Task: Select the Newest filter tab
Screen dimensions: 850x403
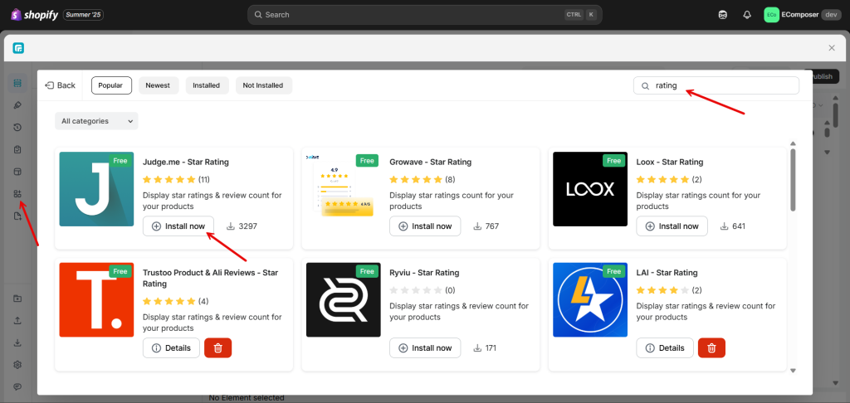Action: coord(158,85)
